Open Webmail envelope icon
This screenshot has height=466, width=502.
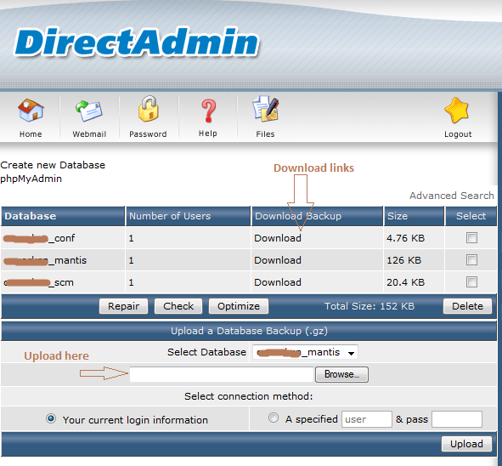pyautogui.click(x=89, y=111)
